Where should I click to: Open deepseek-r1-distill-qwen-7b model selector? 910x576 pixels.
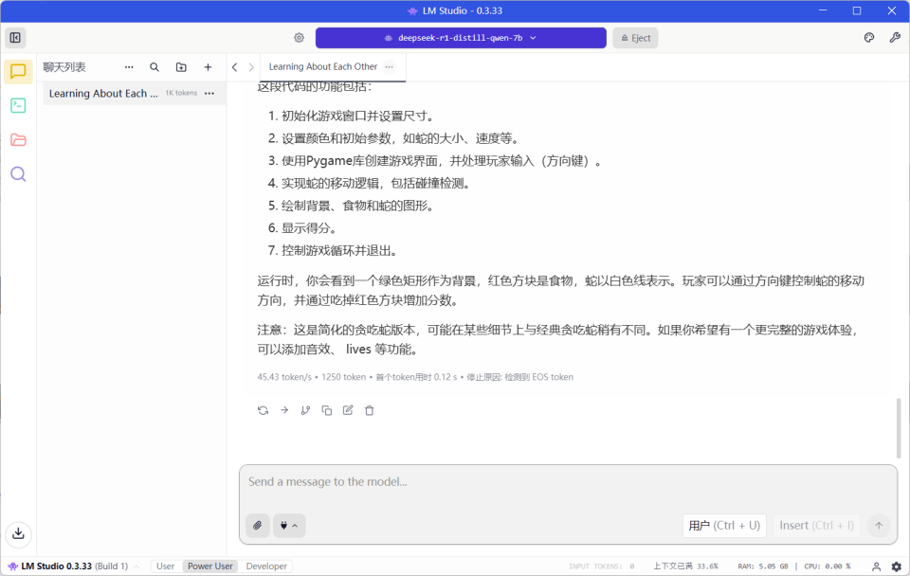pos(461,38)
